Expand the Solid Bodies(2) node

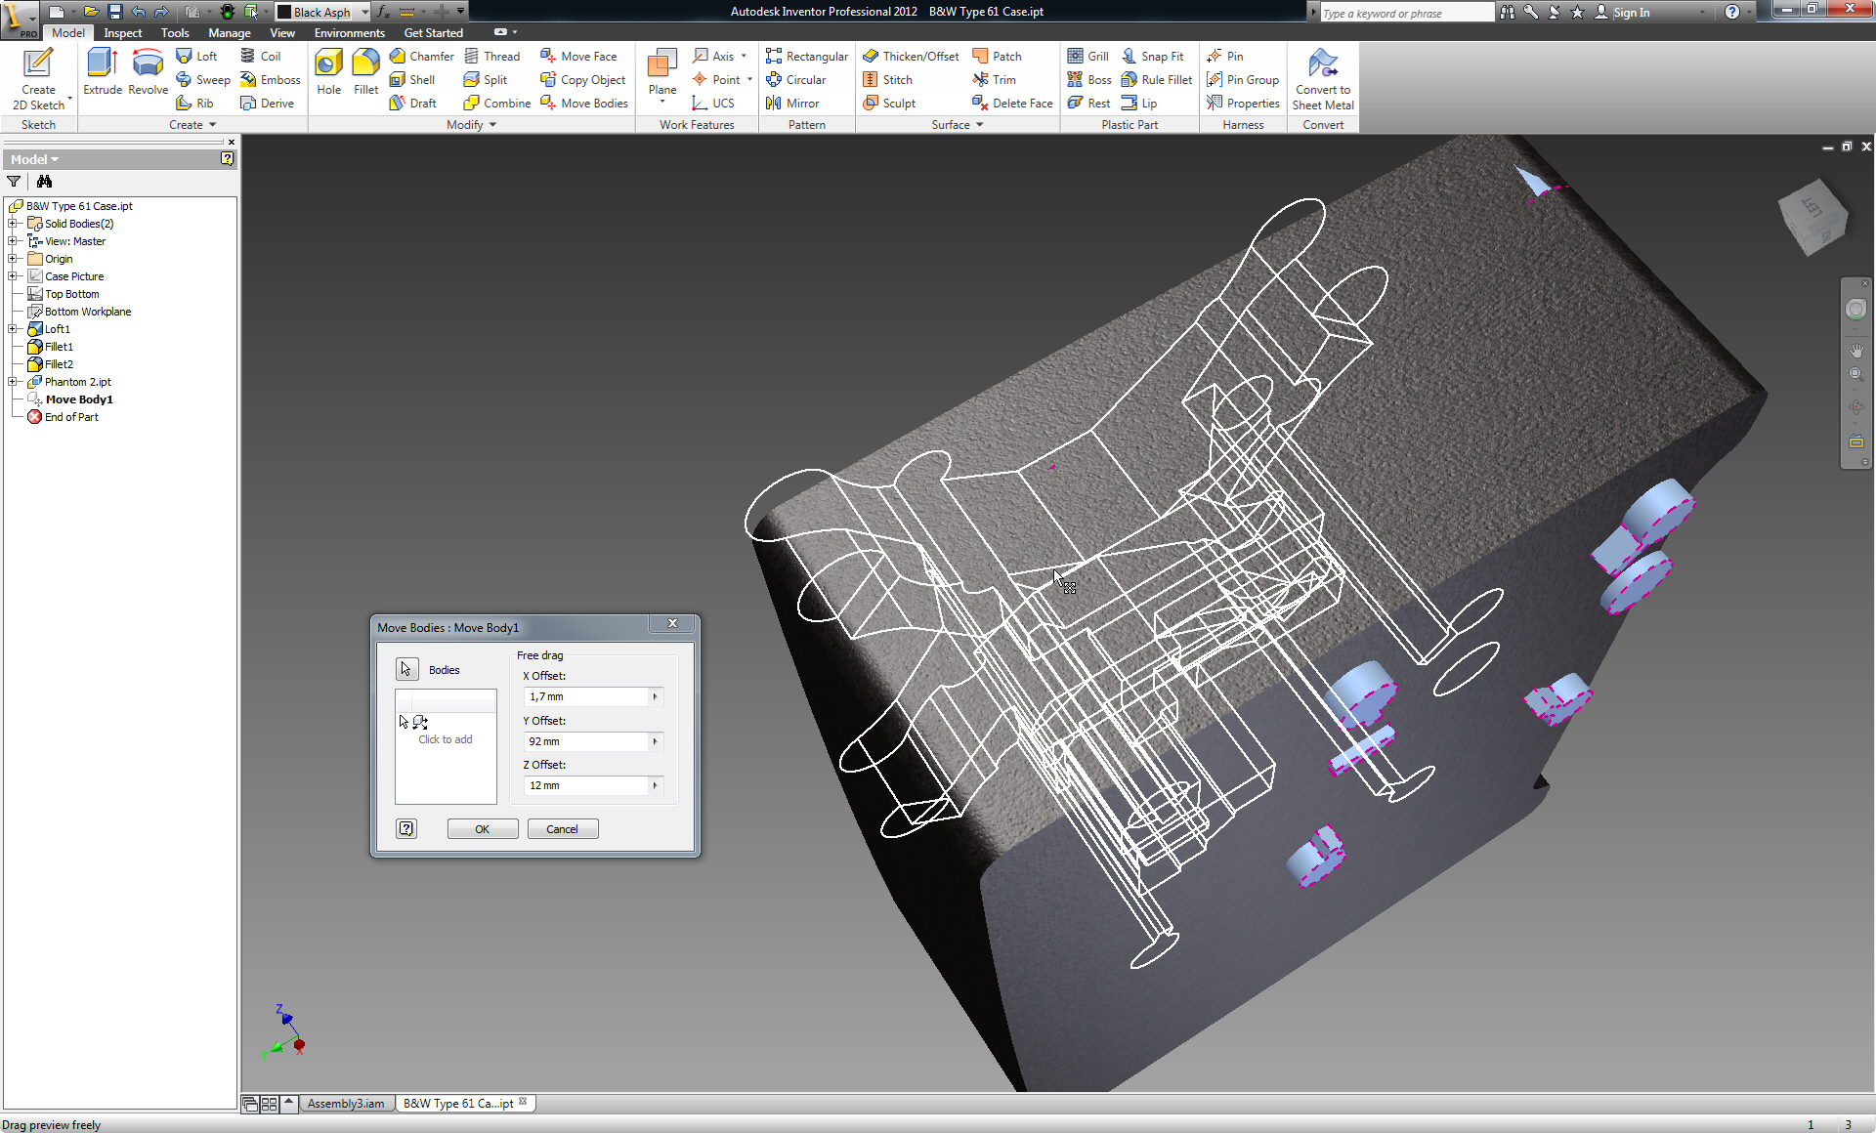click(x=13, y=224)
